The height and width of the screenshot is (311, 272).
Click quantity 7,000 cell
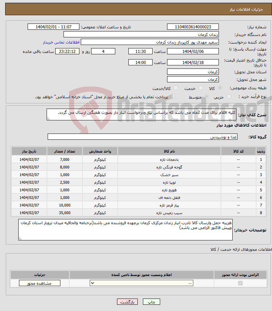(65, 160)
